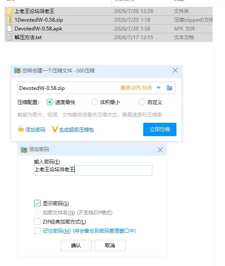Click the 确认 button
This screenshot has width=225, height=266.
click(x=76, y=245)
